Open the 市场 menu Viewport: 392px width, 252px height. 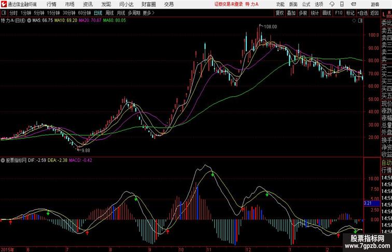69,4
